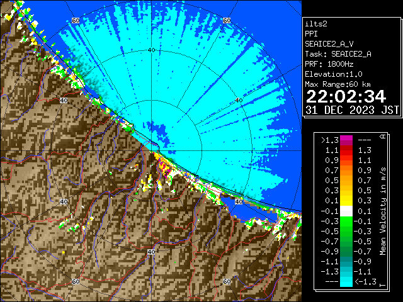Screen dimensions: 403x302
Task: Click the 60 ring label at upper left
Action: click(x=76, y=21)
